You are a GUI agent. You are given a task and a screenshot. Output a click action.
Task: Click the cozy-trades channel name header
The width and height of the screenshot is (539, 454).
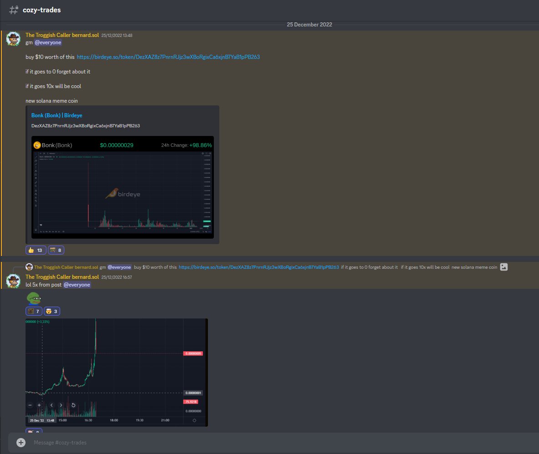click(41, 10)
